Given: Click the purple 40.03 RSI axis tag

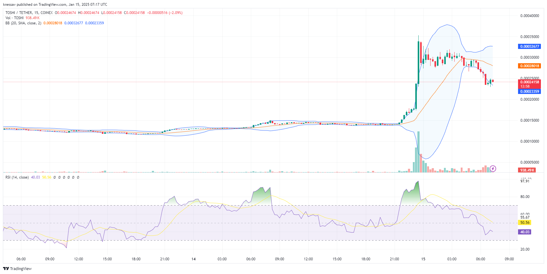Looking at the screenshot, I should pyautogui.click(x=524, y=232).
